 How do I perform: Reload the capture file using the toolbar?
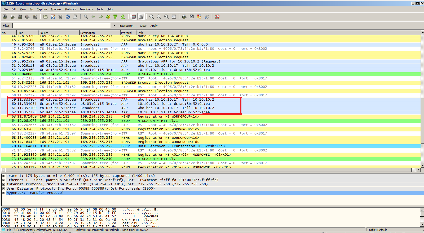[x=68, y=17]
